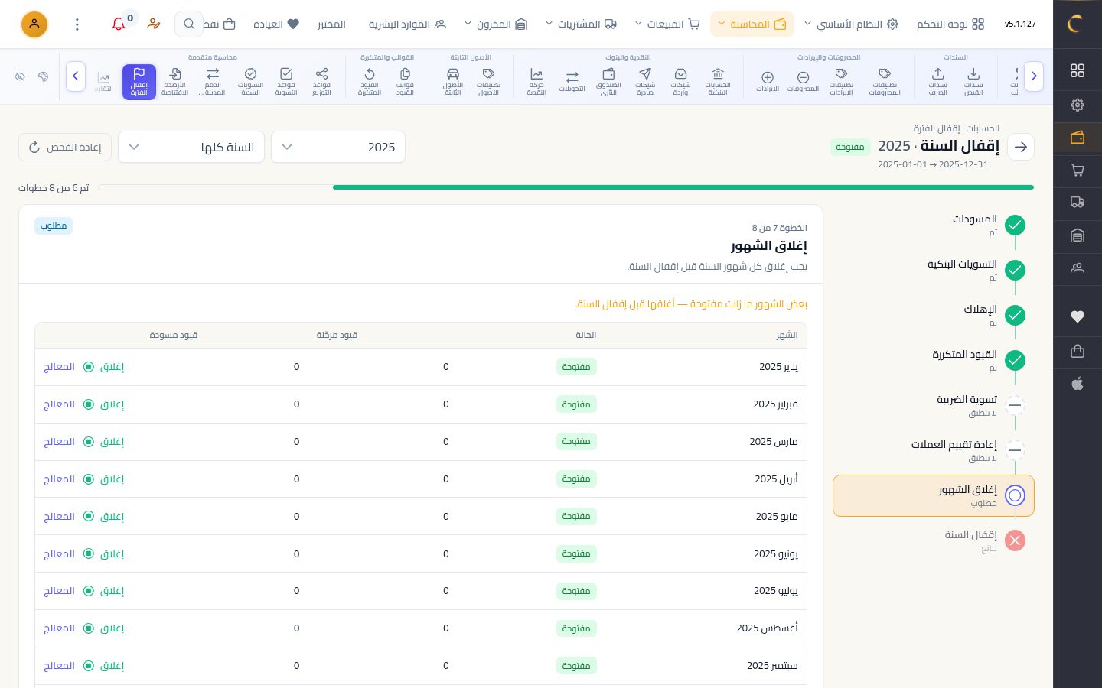Open المختبر in top navigation
The width and height of the screenshot is (1102, 688).
[x=331, y=24]
